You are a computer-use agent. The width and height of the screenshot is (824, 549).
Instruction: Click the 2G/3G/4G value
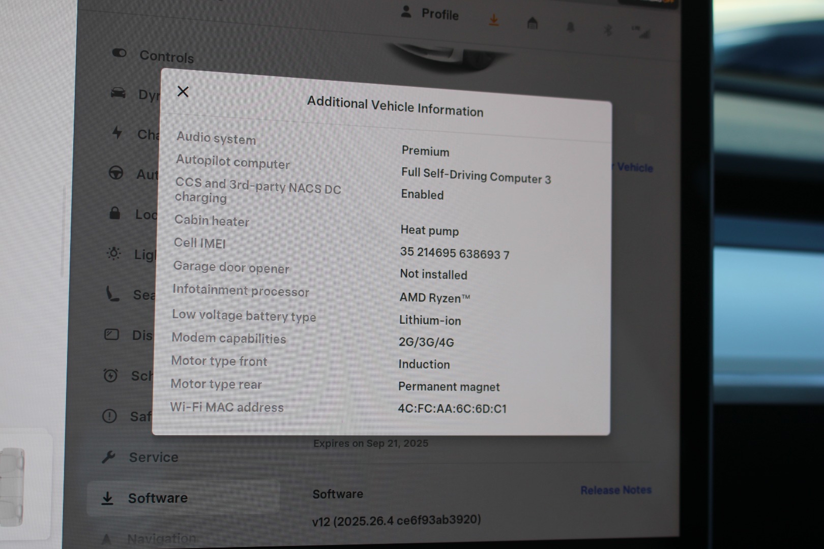pos(426,342)
